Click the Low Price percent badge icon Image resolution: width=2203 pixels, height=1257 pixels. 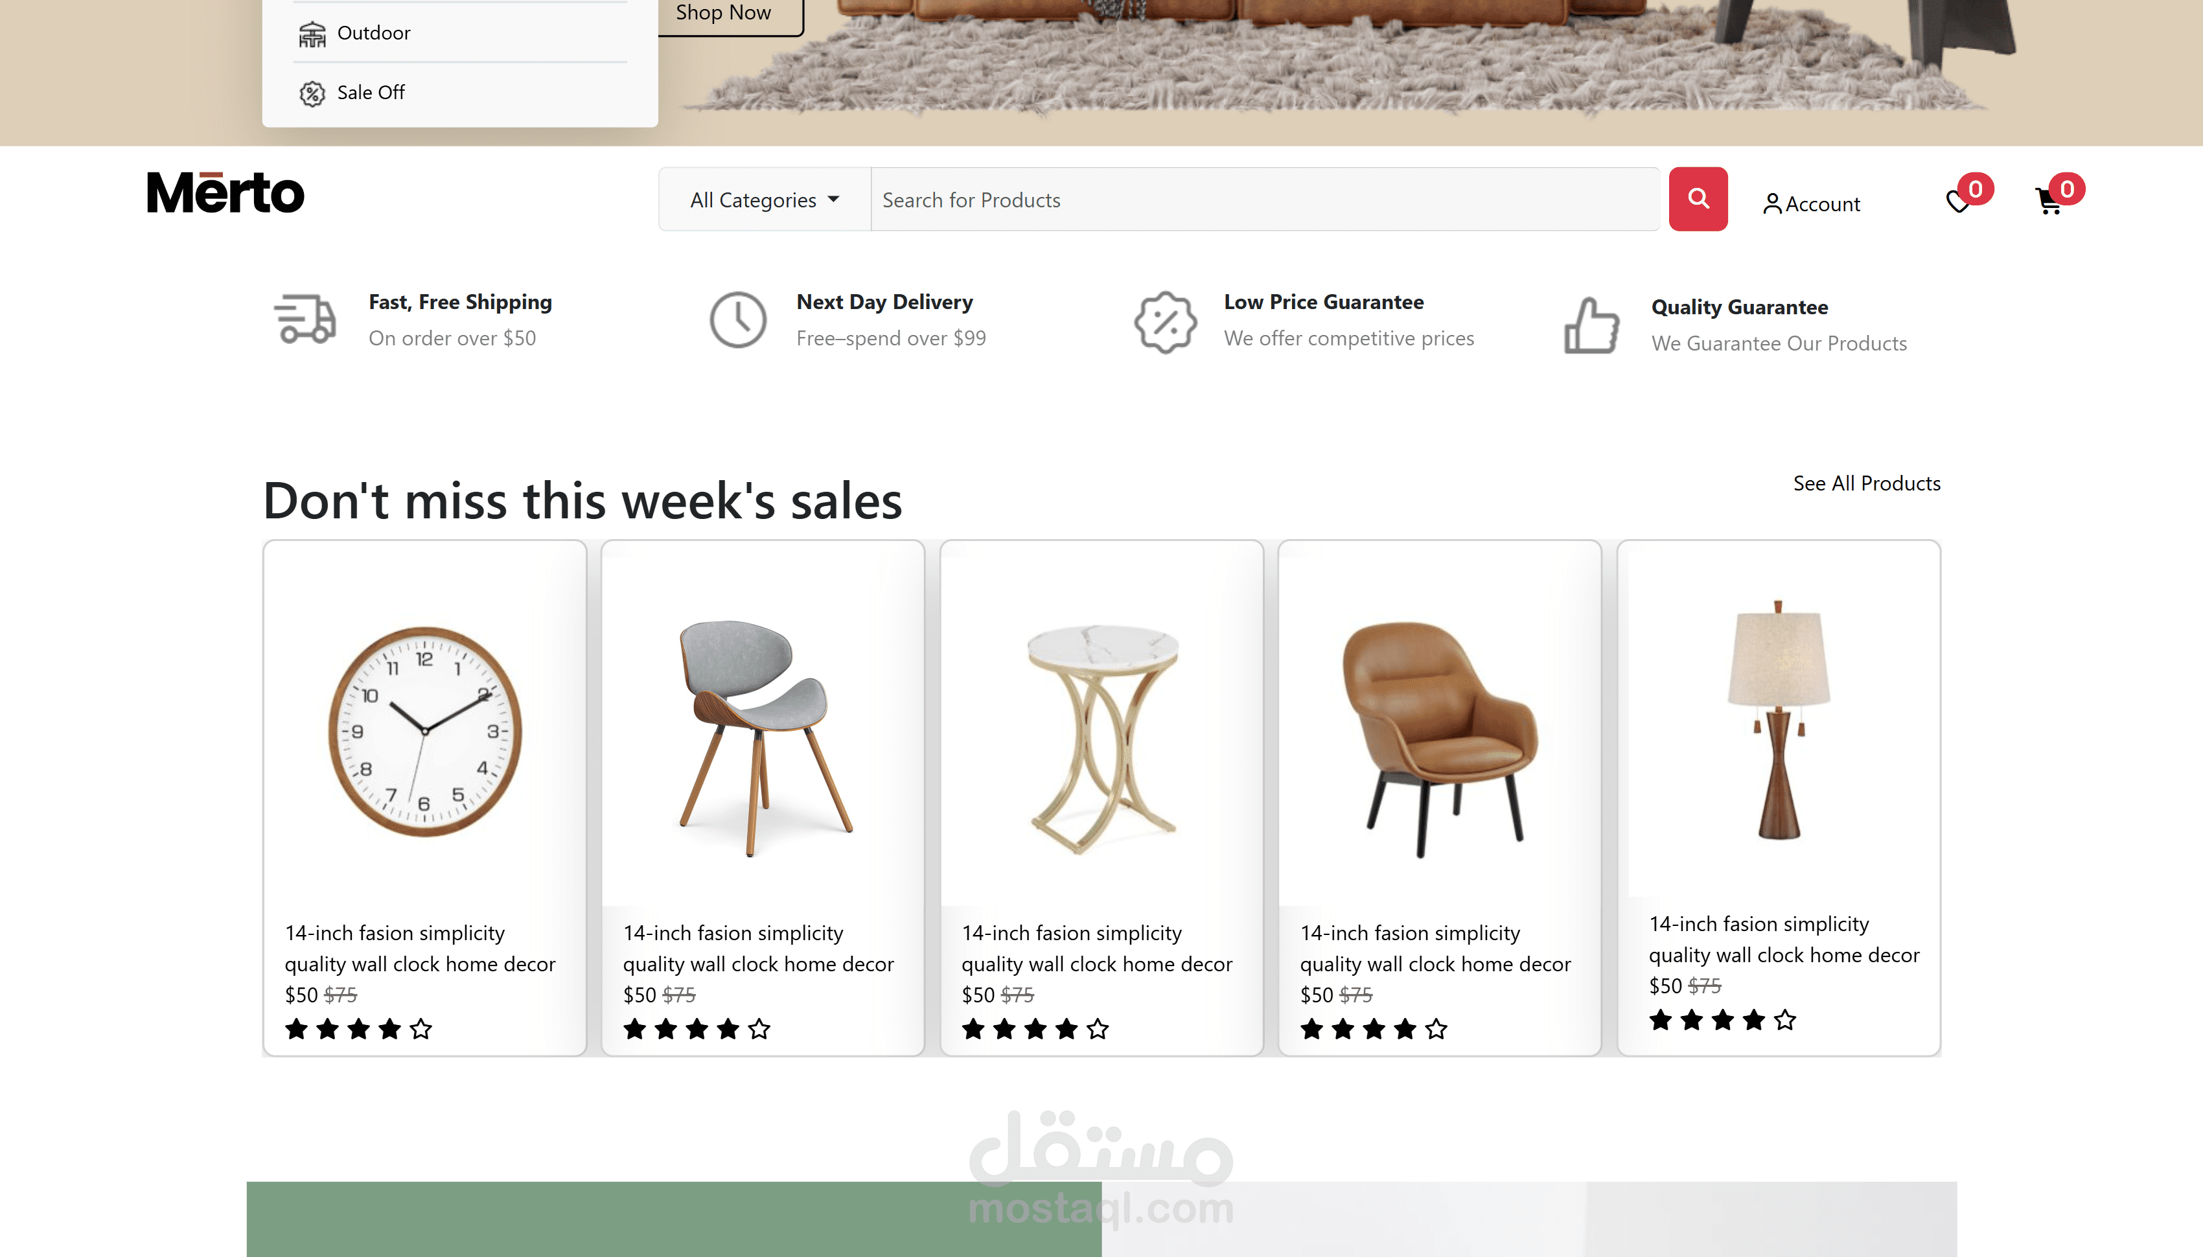click(1164, 321)
